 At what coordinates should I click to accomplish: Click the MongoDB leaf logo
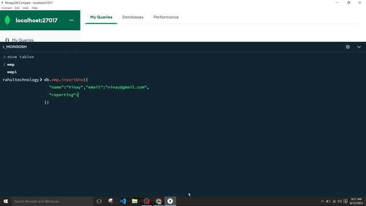7,21
